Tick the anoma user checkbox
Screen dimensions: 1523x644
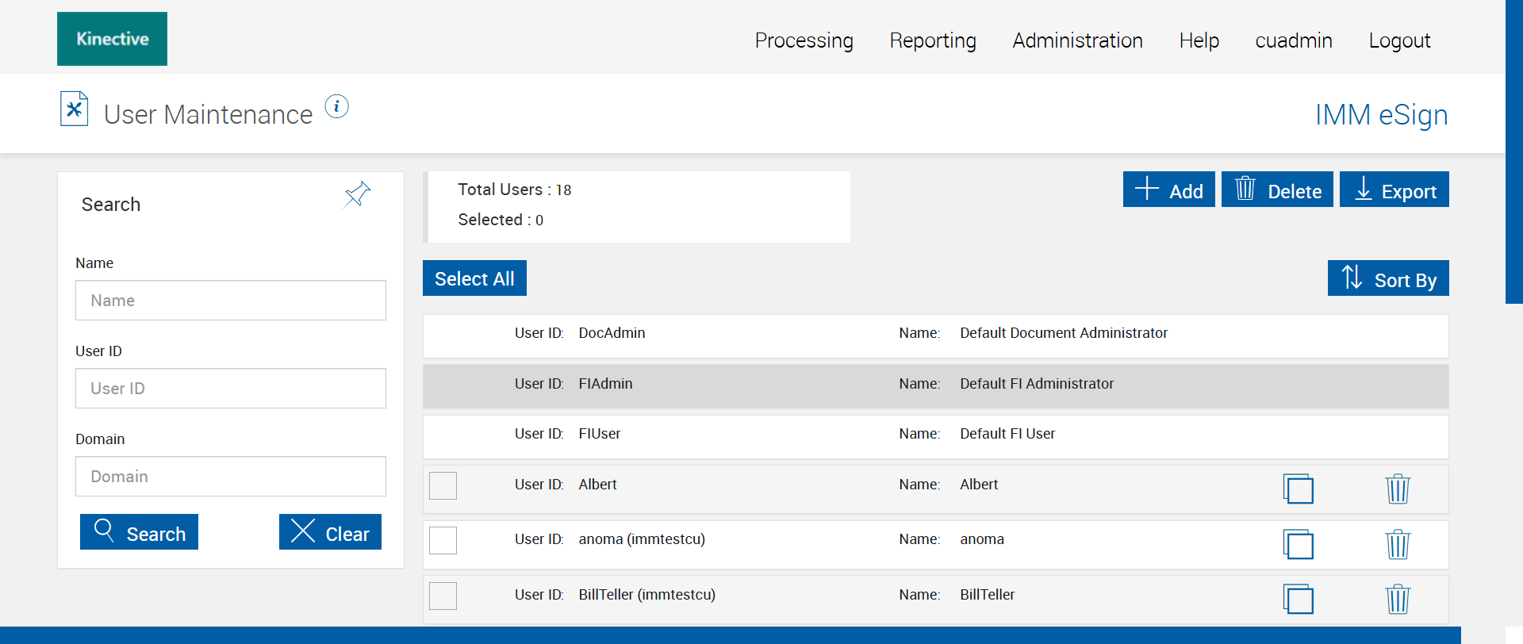pyautogui.click(x=443, y=540)
